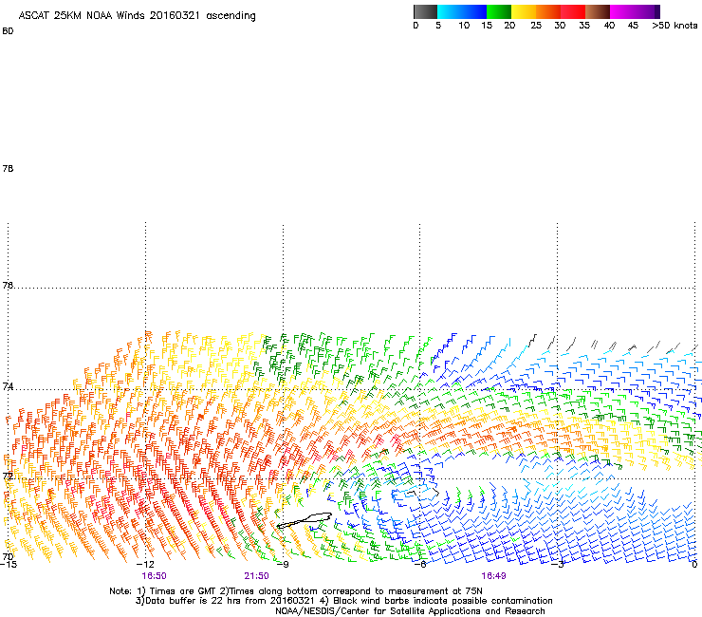Screen dimensions: 702x617
Task: Click the legend tick label '10'
Action: [x=464, y=26]
